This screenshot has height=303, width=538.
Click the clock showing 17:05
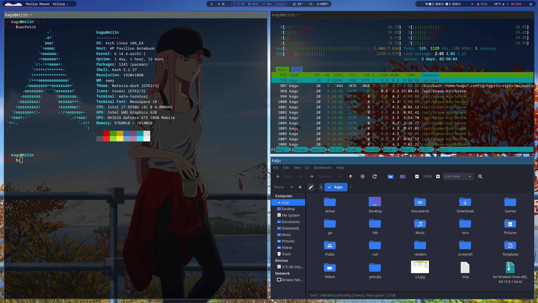[239, 4]
